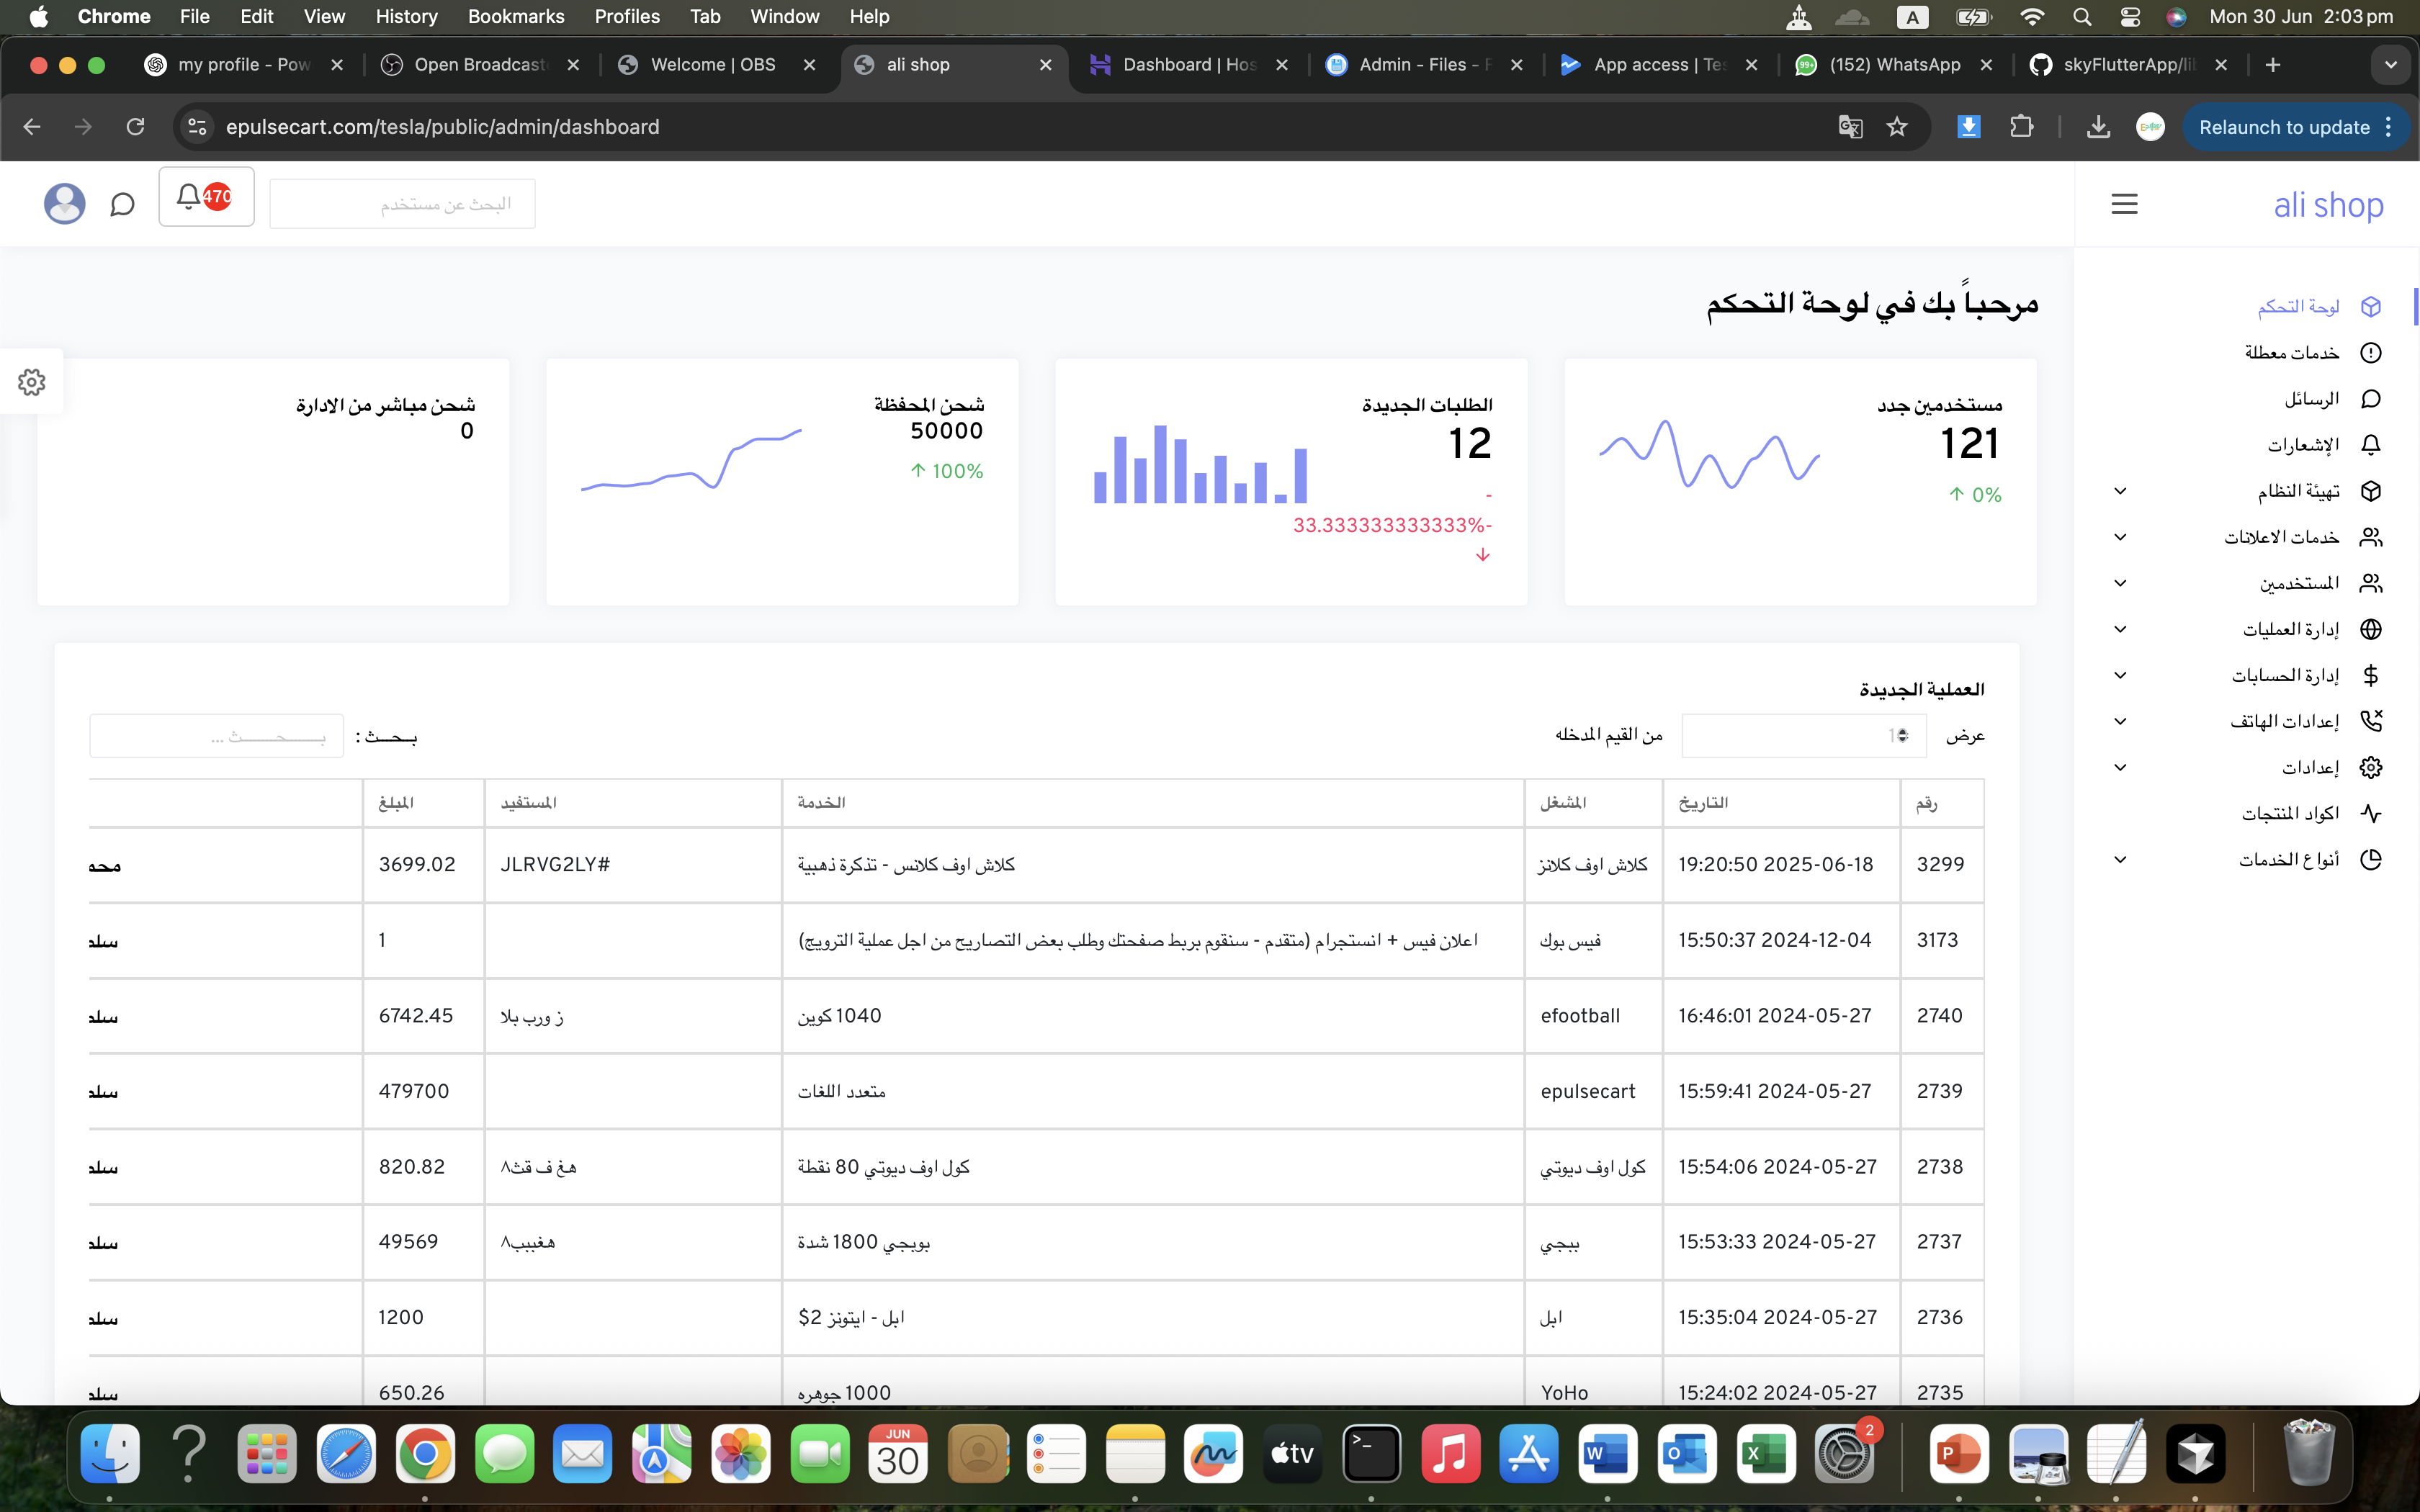The image size is (2420, 1512).
Task: Expand the تهيئة النظام section
Action: pyautogui.click(x=2120, y=490)
